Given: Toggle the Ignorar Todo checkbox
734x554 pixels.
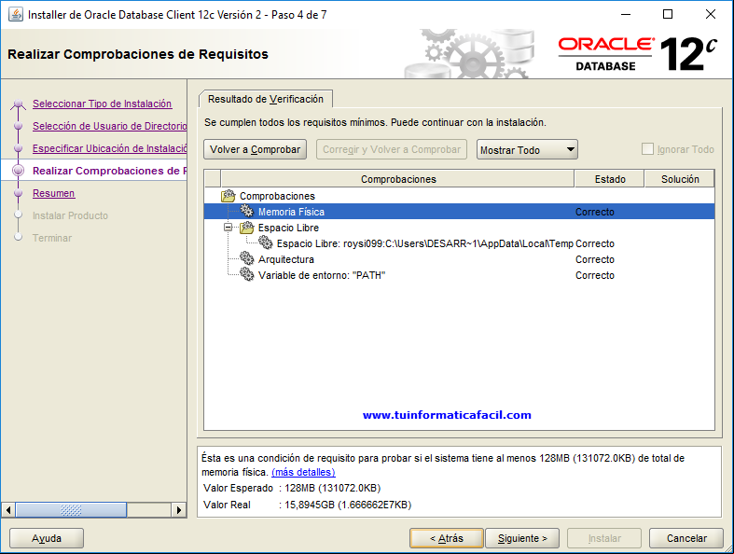Looking at the screenshot, I should [647, 149].
